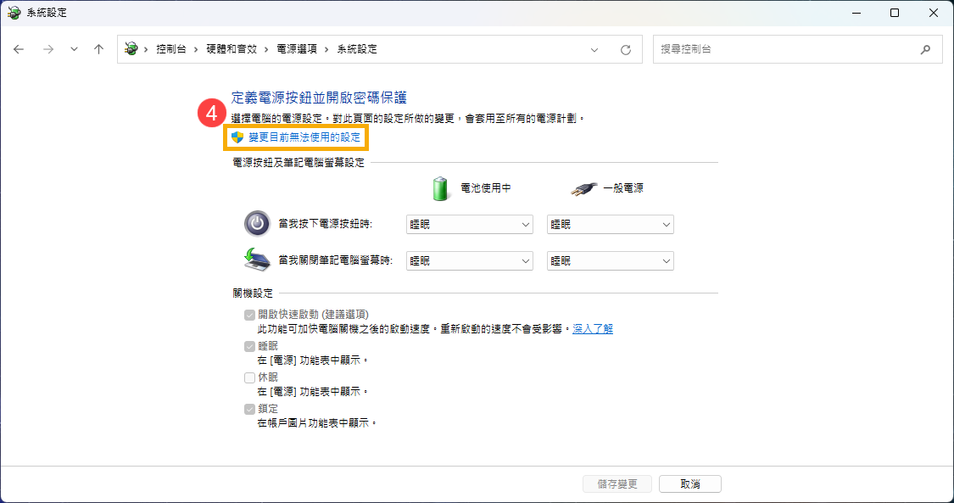Click the 取消 button
This screenshot has width=954, height=503.
(689, 484)
